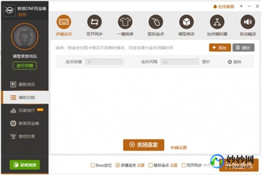Open the auto shout speaker icon
The image size is (262, 175).
(248, 22)
